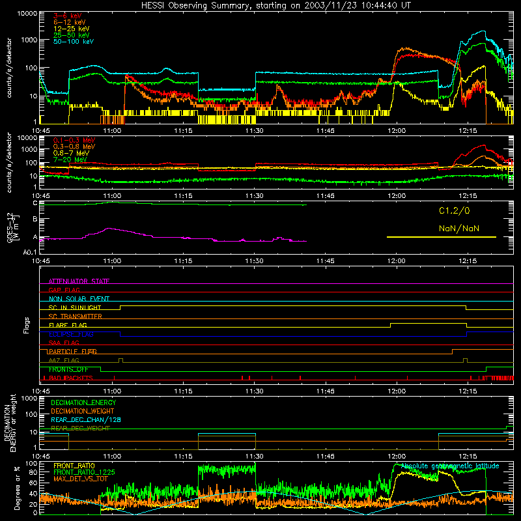Click the REAR_DEC_CHAN/128 legend label
The image size is (521, 521).
(x=86, y=419)
